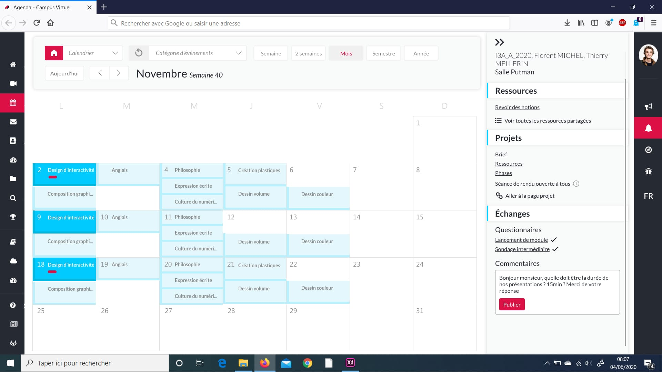
Task: Click the Aujourd'hui button
Action: 64,73
